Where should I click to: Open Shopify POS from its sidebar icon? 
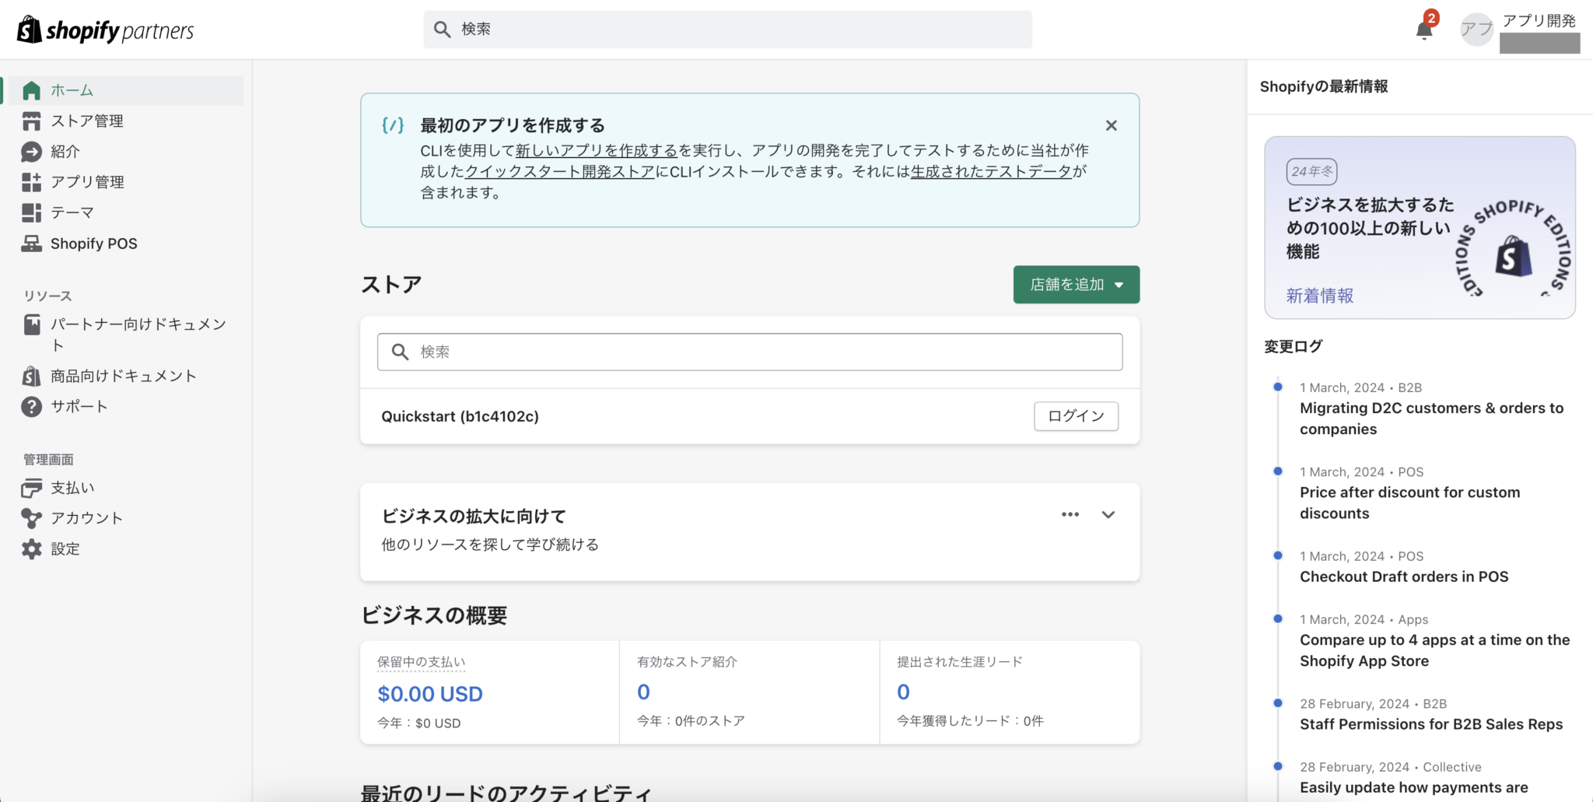click(31, 243)
